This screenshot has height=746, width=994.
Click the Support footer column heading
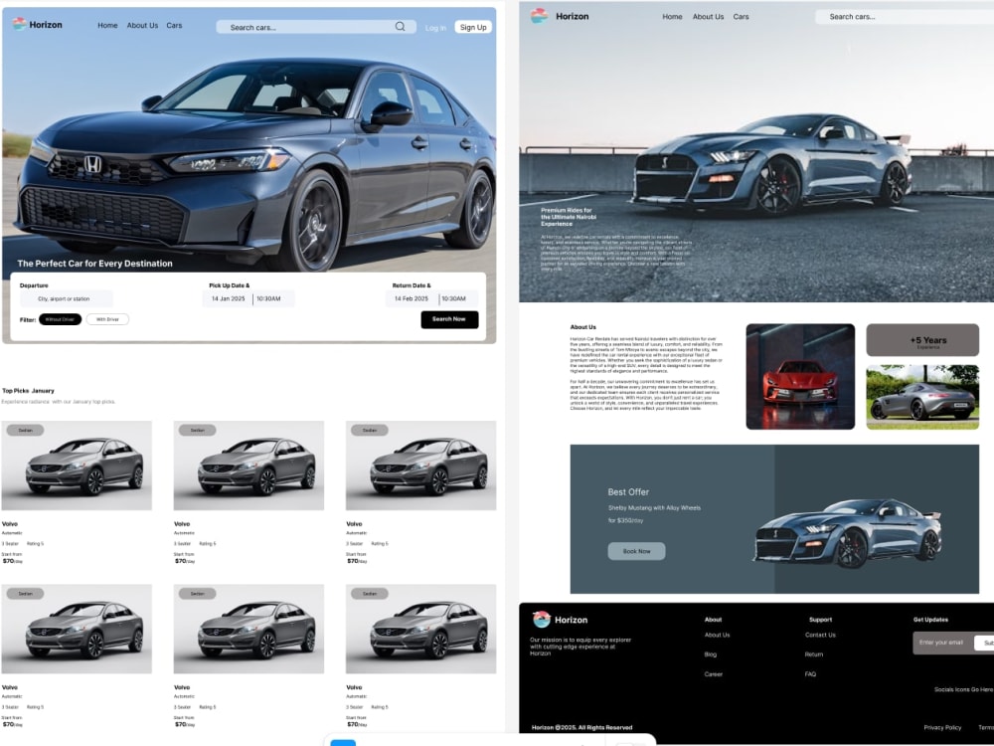(820, 620)
